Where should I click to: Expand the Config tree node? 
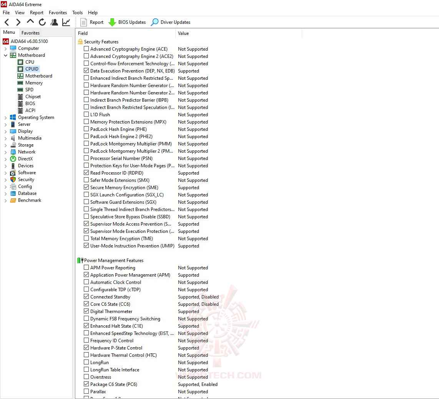click(x=5, y=186)
